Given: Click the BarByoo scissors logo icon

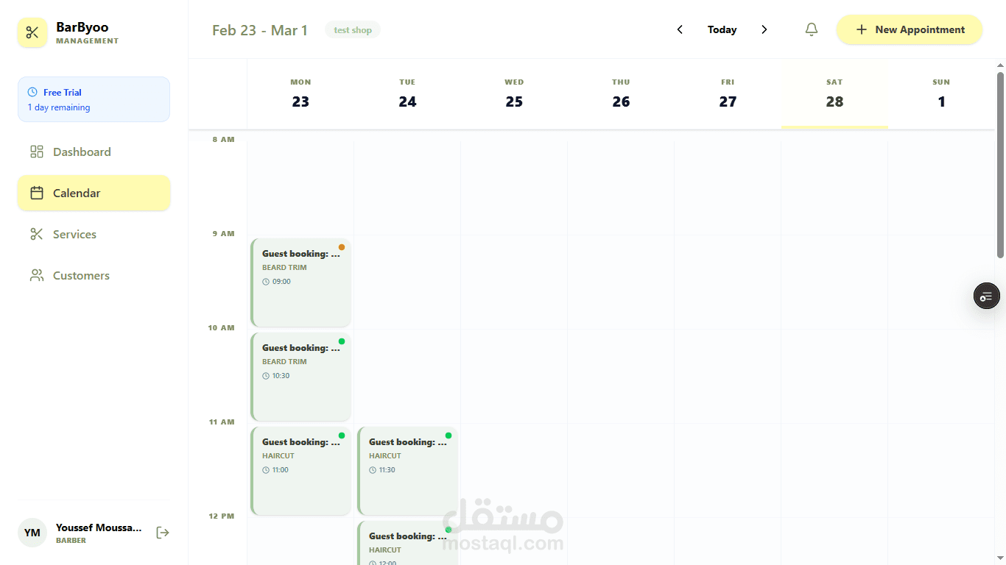Looking at the screenshot, I should click(32, 32).
